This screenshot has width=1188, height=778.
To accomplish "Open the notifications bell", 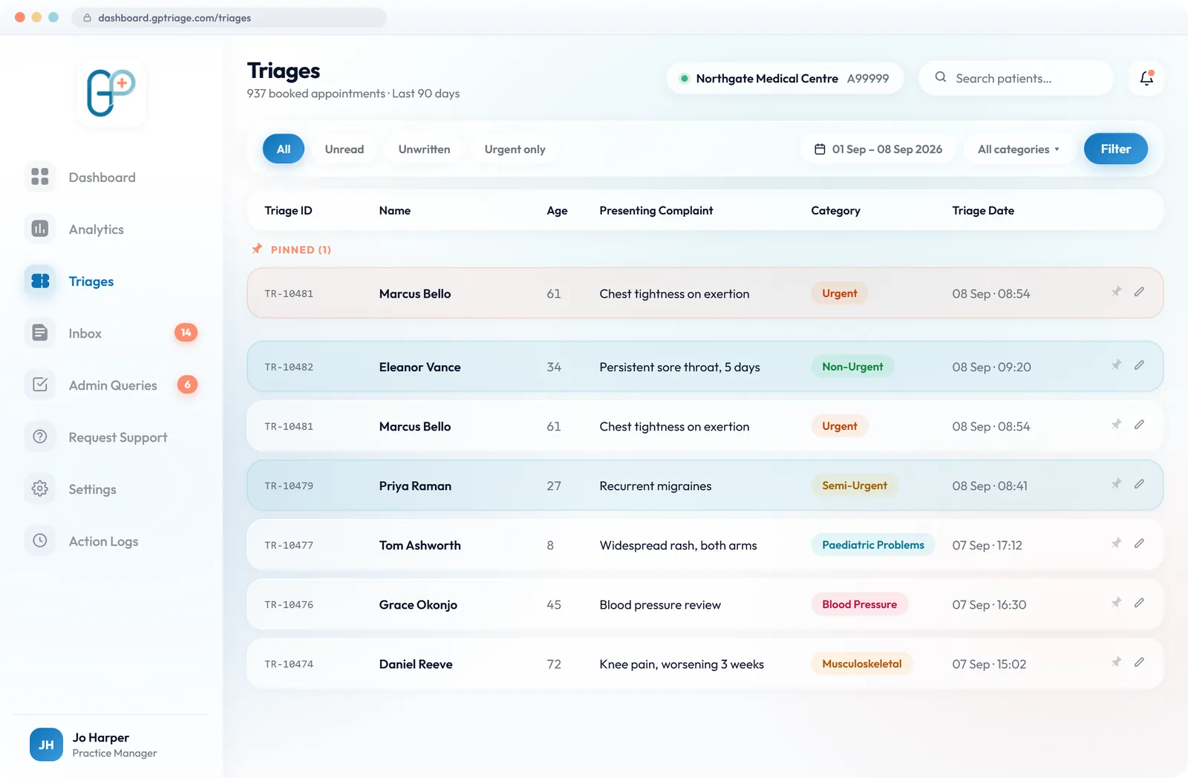I will coord(1146,78).
